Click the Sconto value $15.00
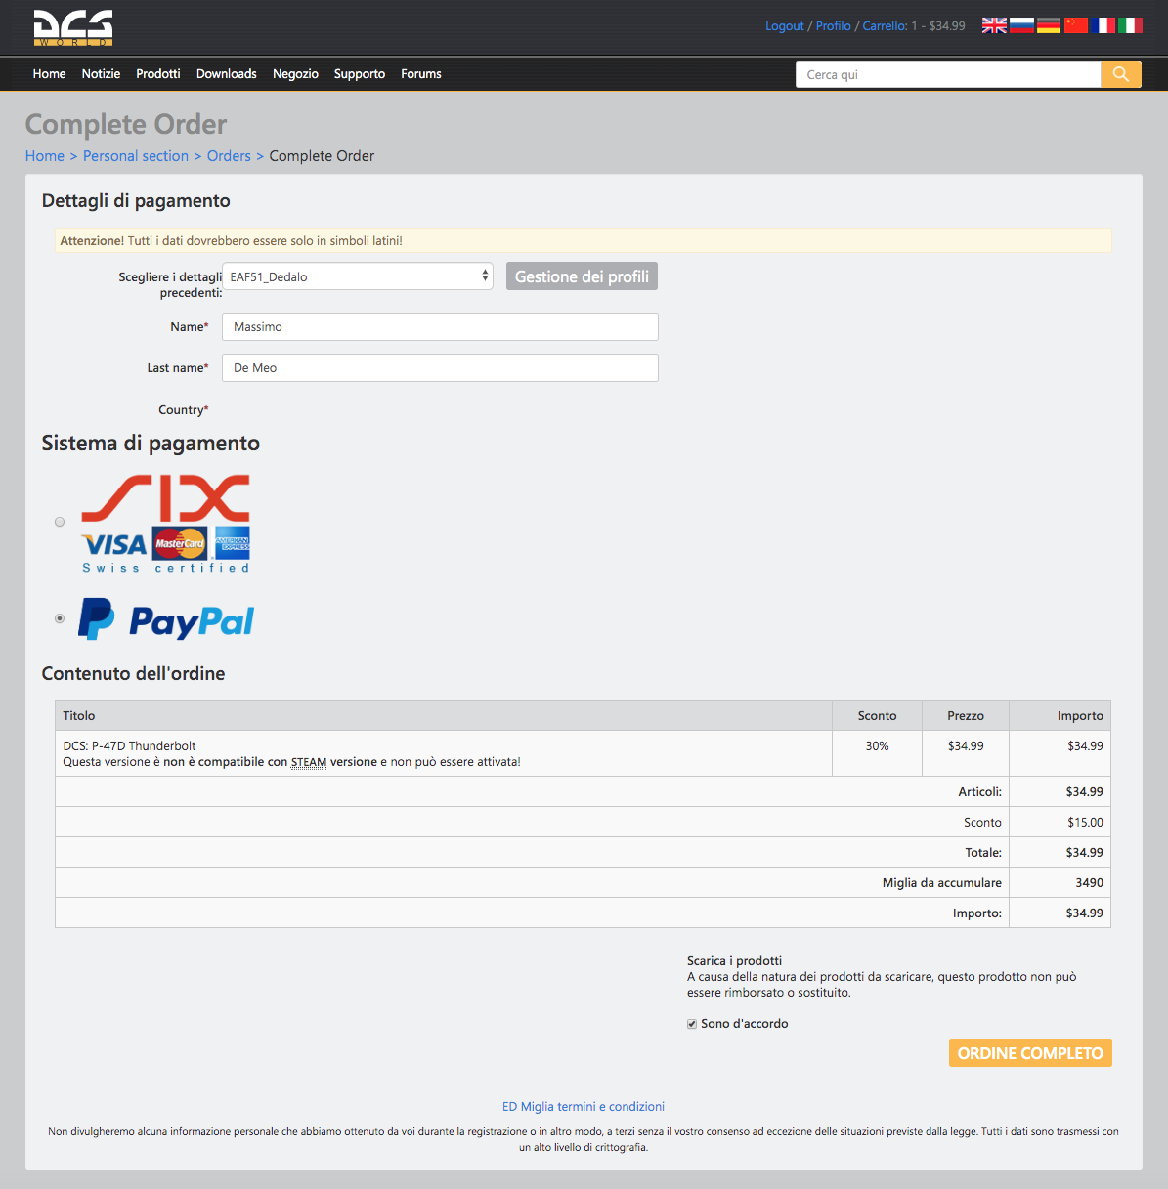Screen dimensions: 1168x1189 (x=1085, y=823)
